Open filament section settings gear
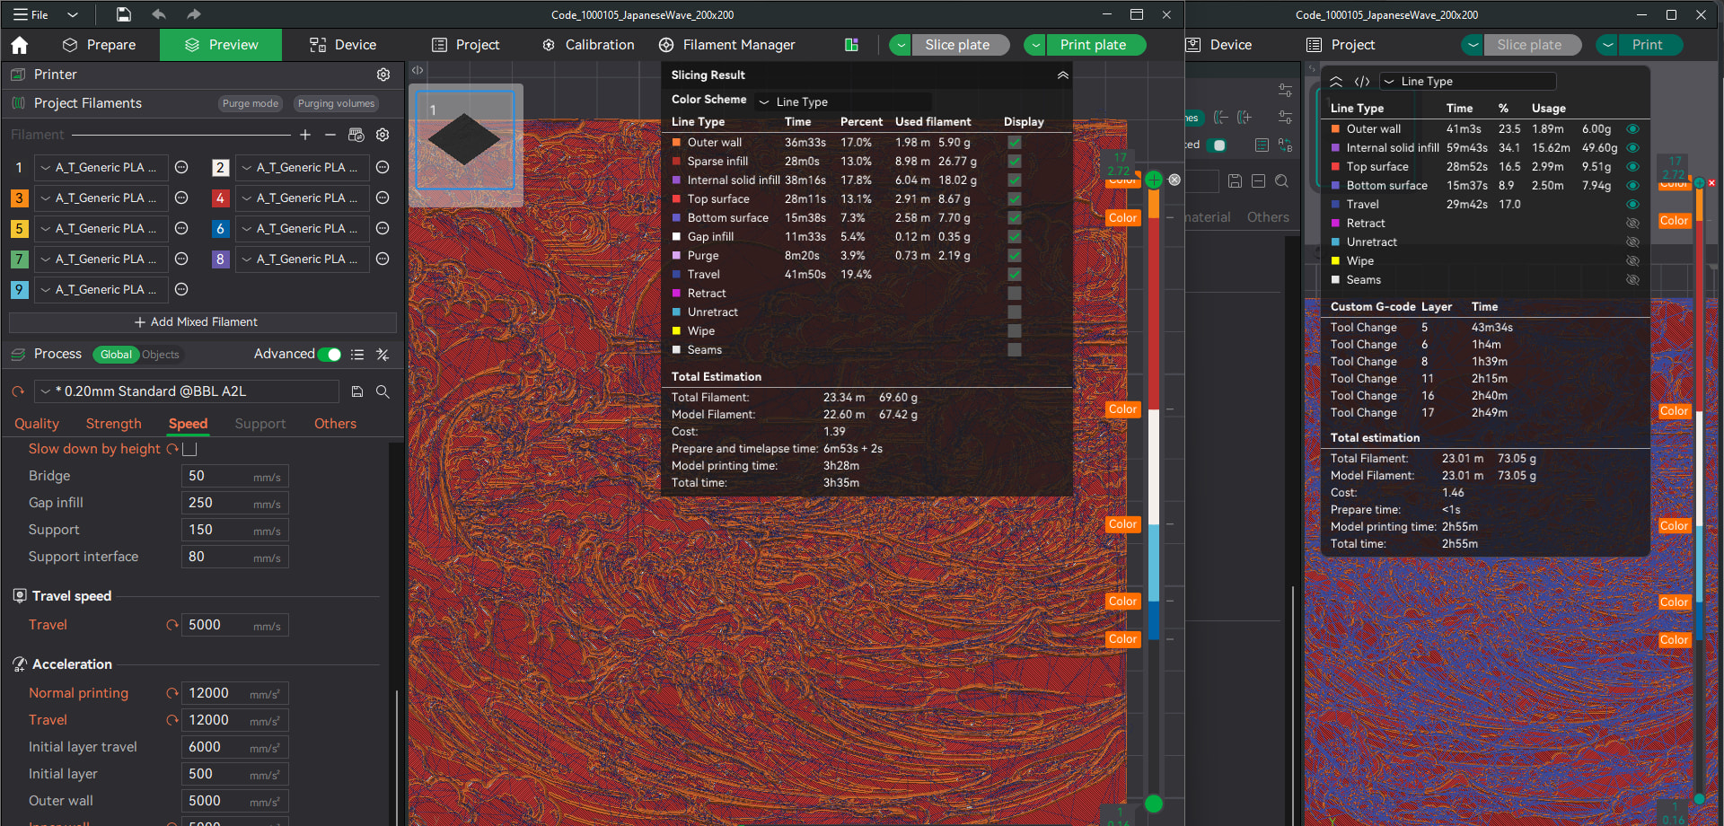 383,135
